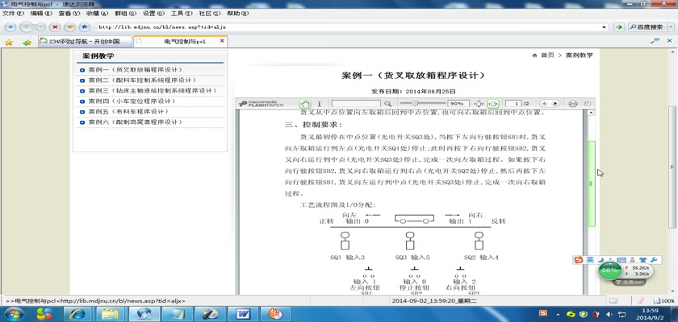The height and width of the screenshot is (322, 678).
Task: Toggle the FlashPaper fit-to-width icon
Action: pos(493,104)
